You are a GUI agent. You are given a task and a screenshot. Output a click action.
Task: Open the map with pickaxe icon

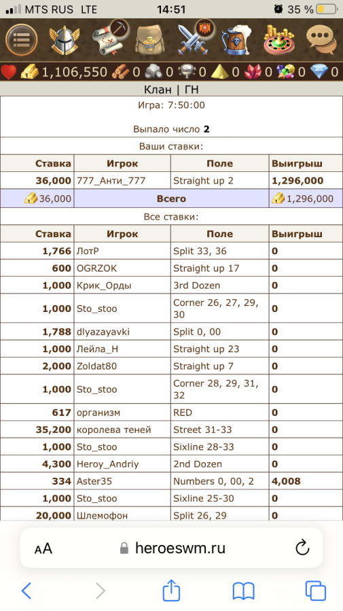(107, 39)
